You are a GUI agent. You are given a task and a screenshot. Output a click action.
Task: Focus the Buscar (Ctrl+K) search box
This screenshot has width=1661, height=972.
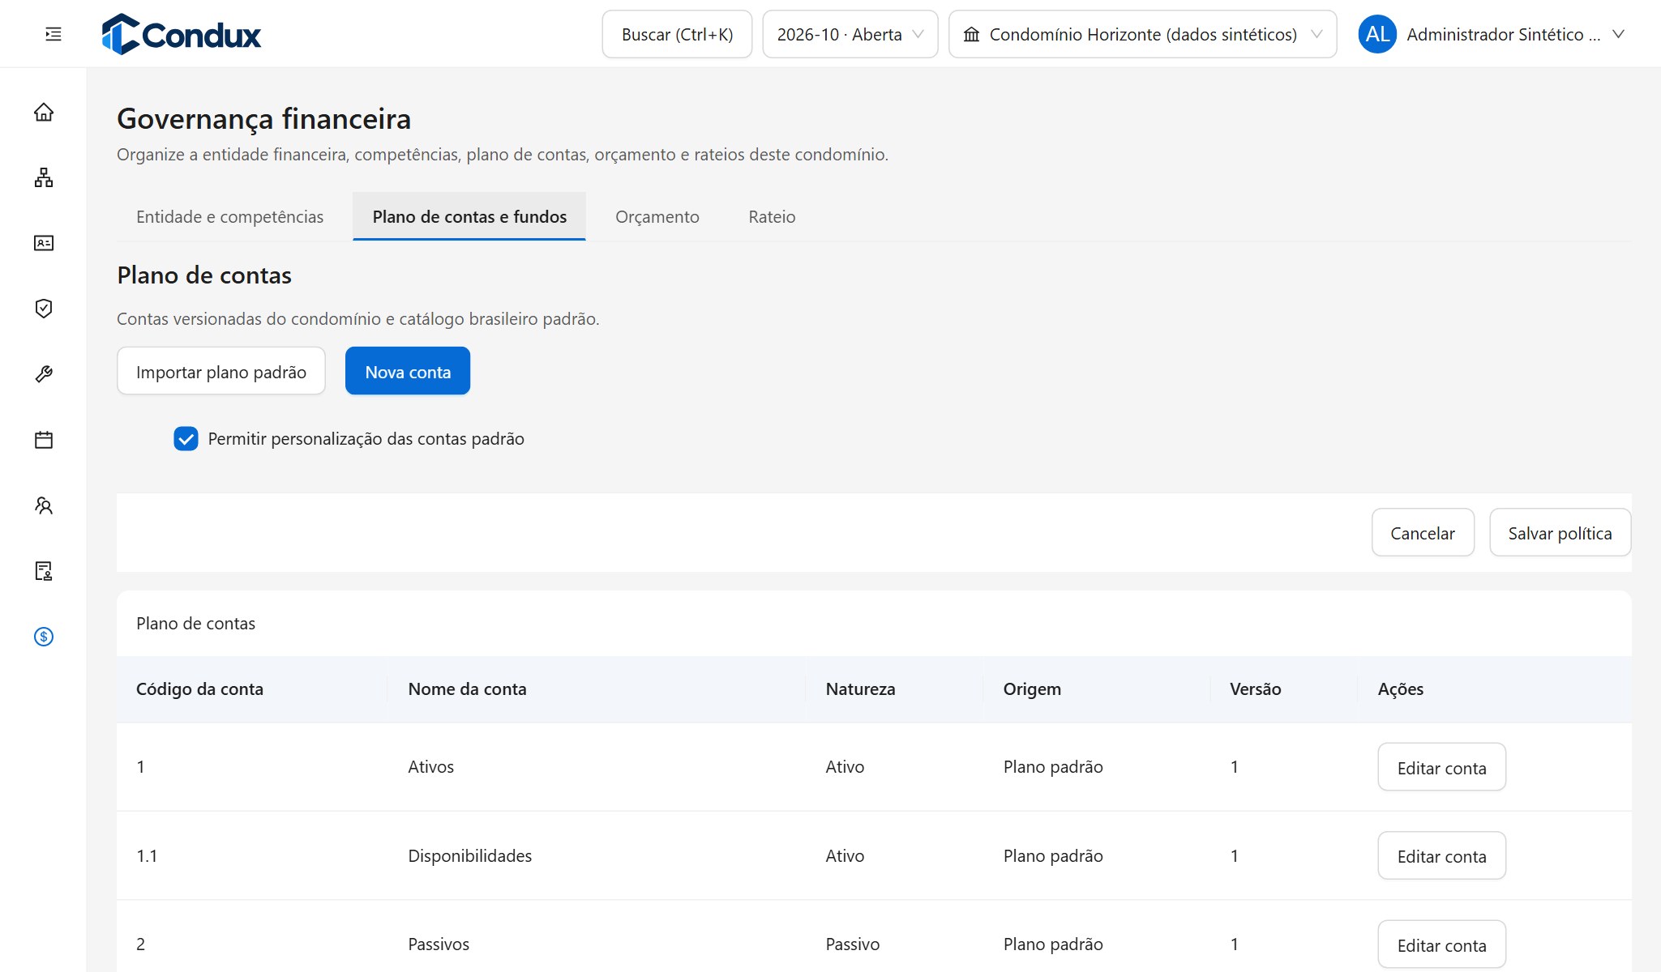[x=677, y=34]
